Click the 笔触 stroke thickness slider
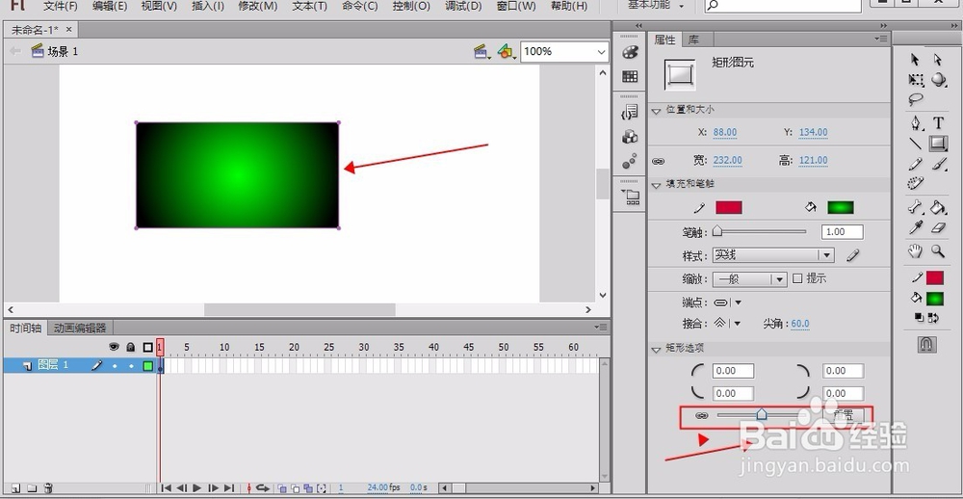 click(759, 232)
